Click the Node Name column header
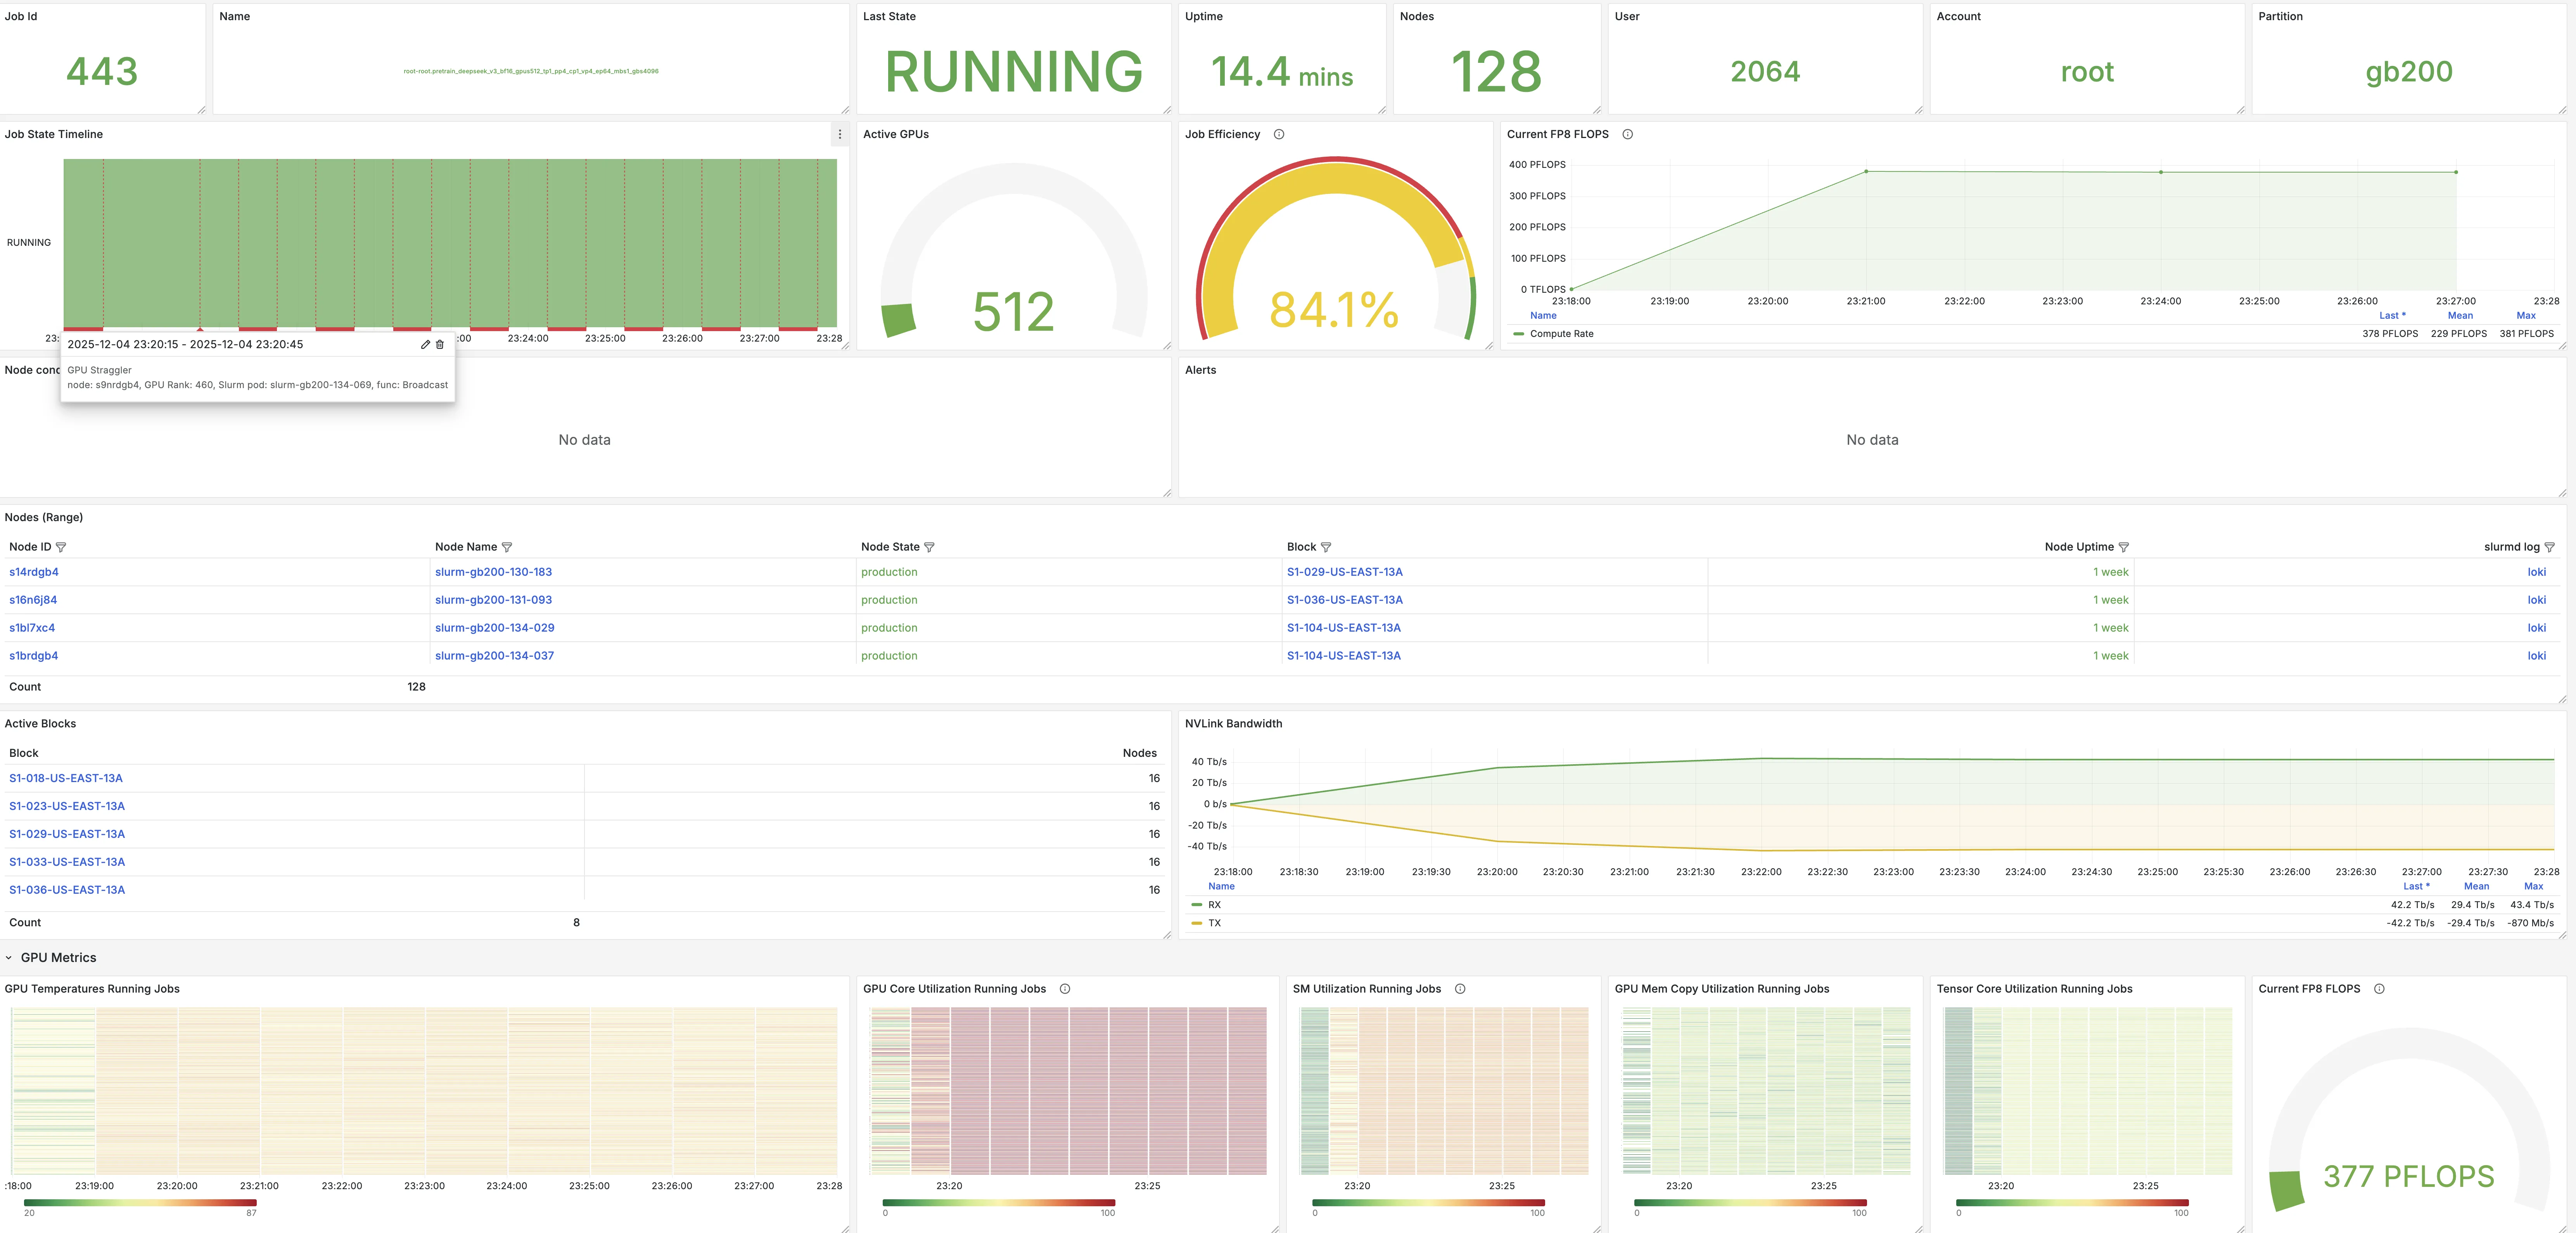The height and width of the screenshot is (1233, 2576). point(466,547)
